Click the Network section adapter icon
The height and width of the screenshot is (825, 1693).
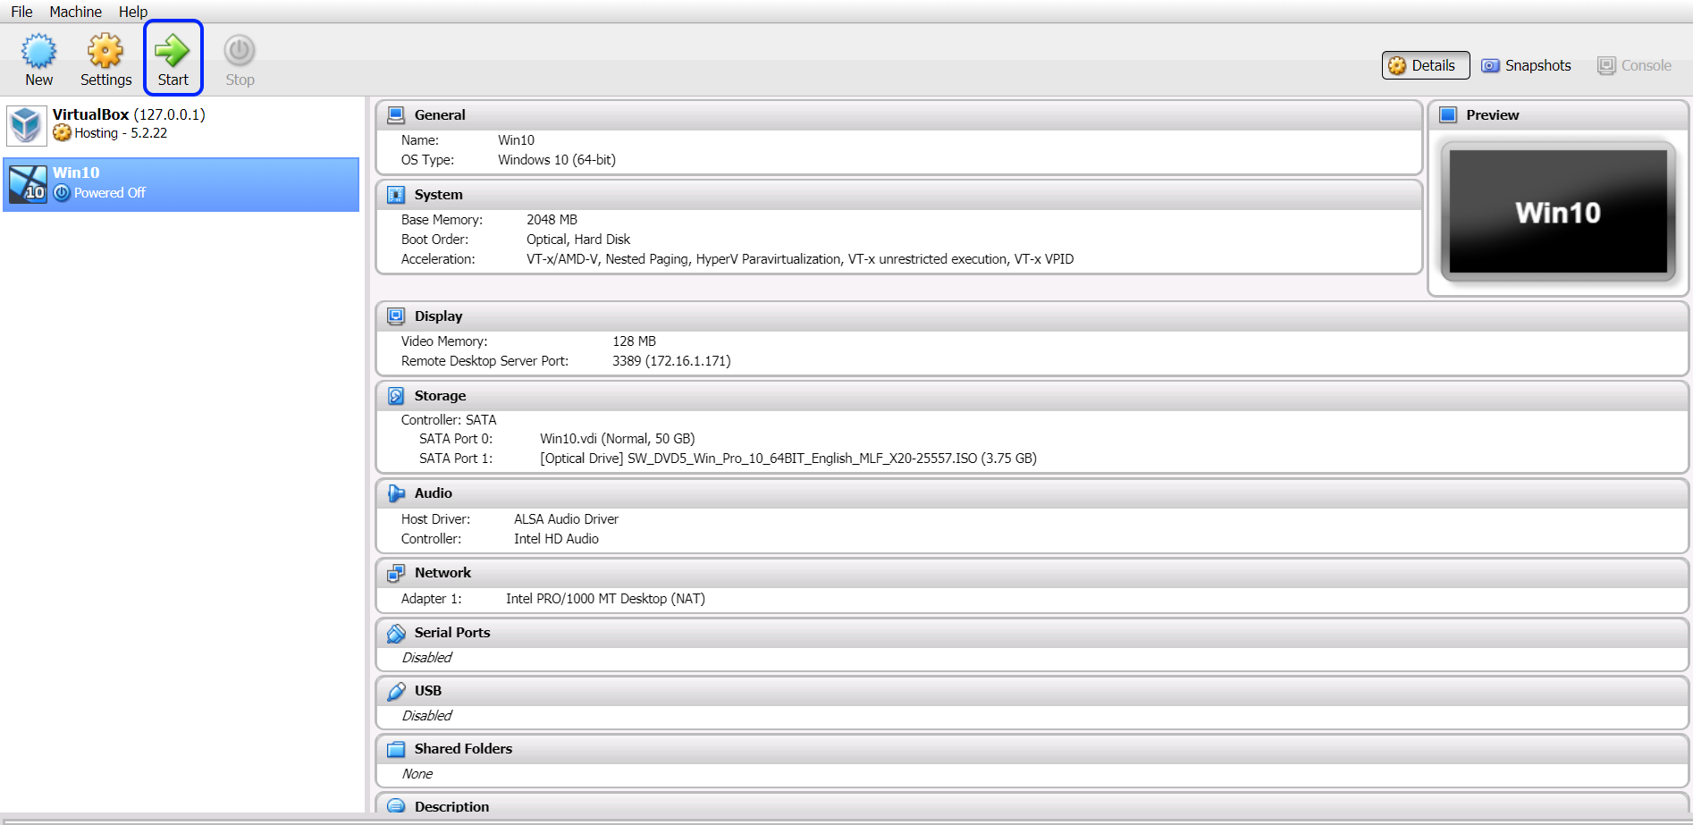pos(396,573)
